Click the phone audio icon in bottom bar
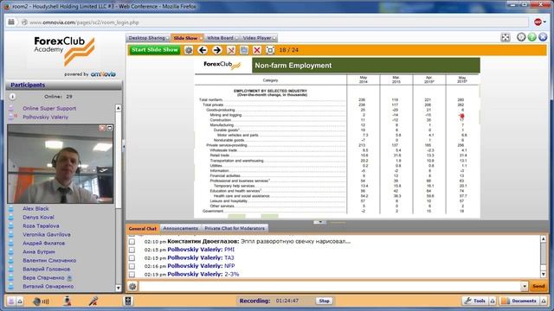554x311 pixels. [128, 301]
